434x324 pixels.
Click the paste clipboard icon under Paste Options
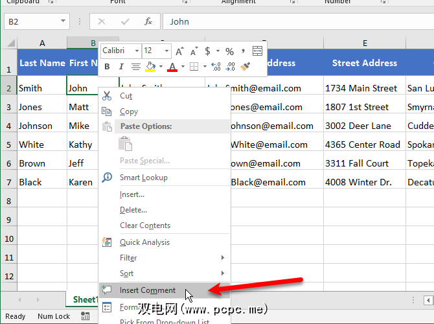coord(125,143)
